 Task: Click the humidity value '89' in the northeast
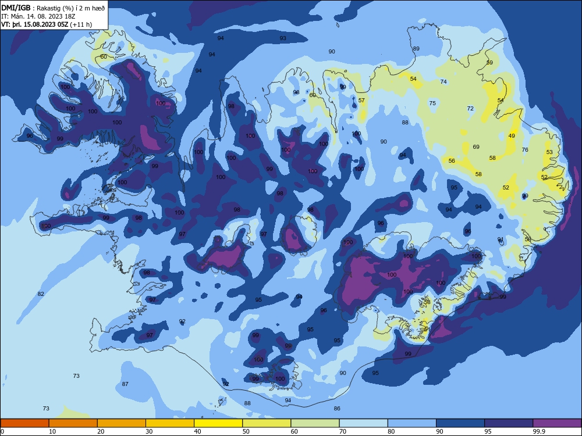click(x=416, y=49)
